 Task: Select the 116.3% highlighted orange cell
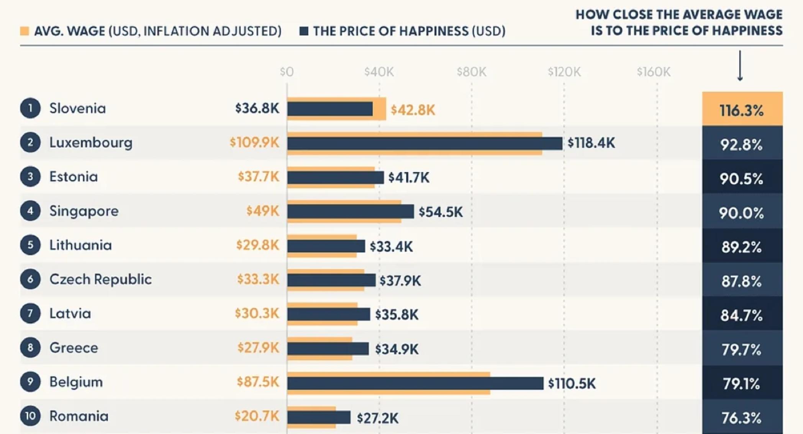pyautogui.click(x=742, y=109)
